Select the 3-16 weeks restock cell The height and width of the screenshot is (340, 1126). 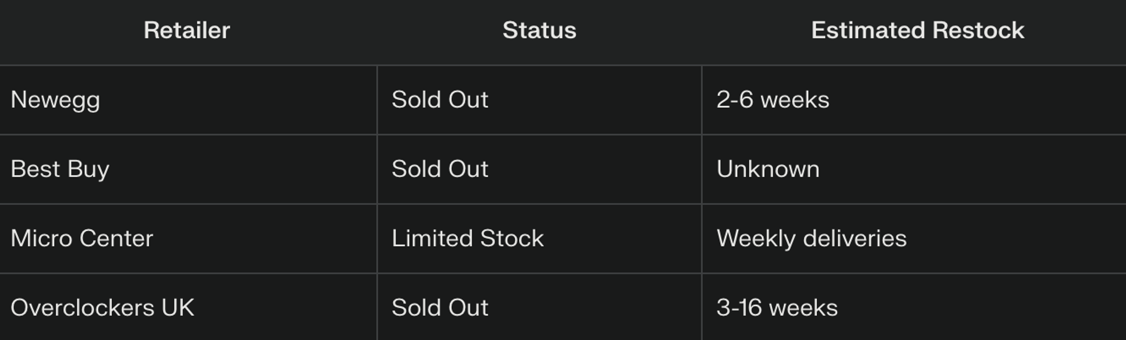coord(777,308)
